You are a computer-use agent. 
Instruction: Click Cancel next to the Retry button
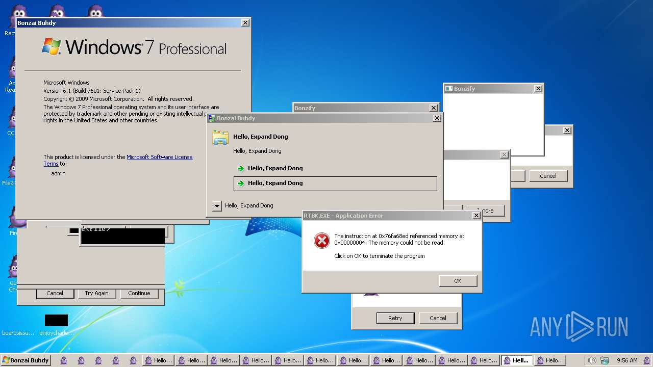point(438,318)
